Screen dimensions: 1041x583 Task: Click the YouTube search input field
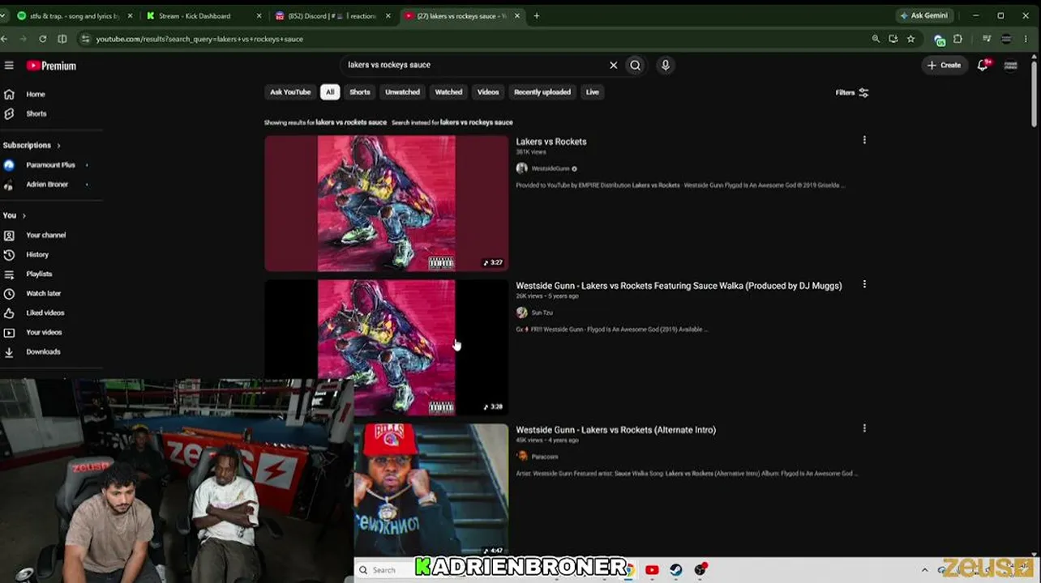474,66
